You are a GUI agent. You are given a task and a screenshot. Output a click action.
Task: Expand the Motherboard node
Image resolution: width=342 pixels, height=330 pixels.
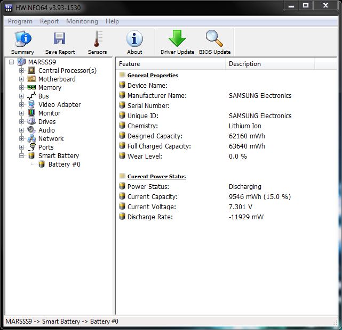point(21,79)
